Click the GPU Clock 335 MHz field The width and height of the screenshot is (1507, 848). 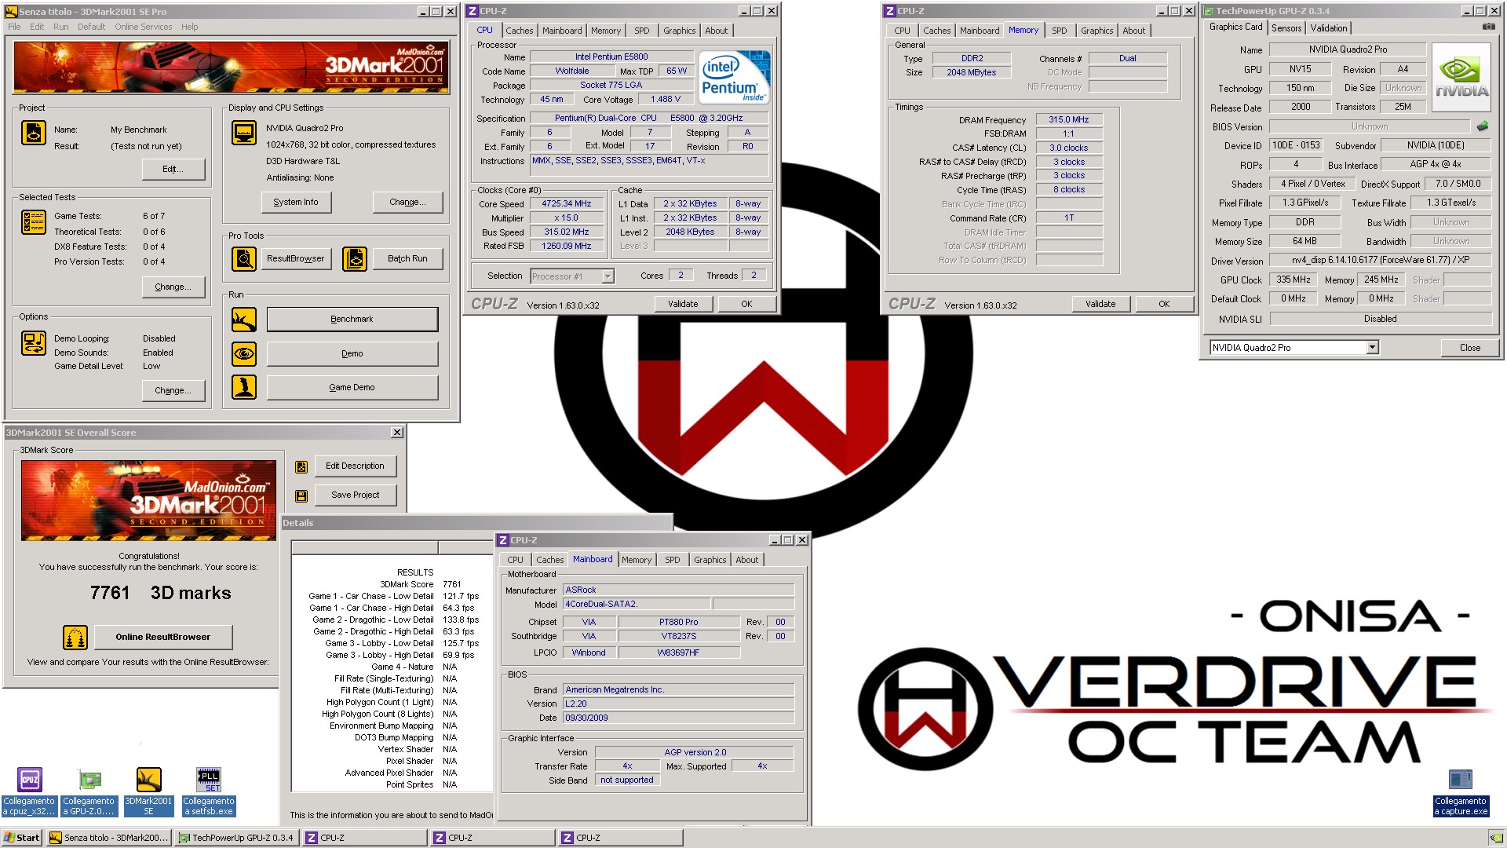pos(1294,280)
